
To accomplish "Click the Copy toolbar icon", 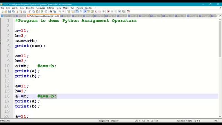I will 33,11.
